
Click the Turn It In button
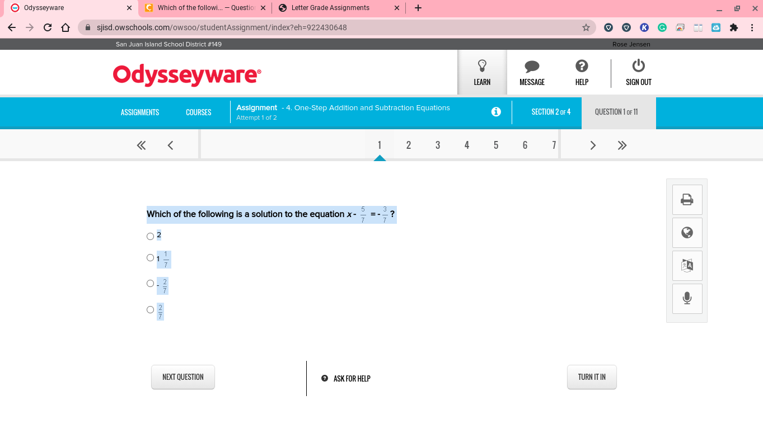pyautogui.click(x=592, y=377)
